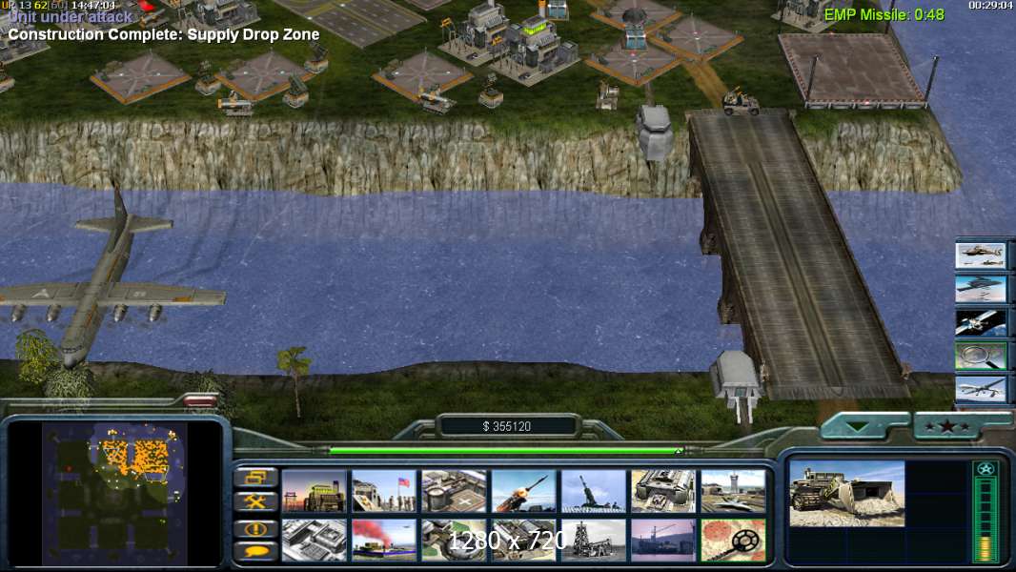Click the EMP Missile: 0:48 timer
Screen dimensions: 1016x572
click(884, 14)
